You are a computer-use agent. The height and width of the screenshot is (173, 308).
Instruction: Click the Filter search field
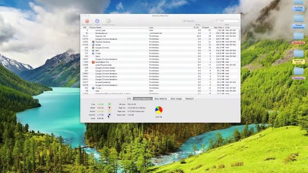point(227,21)
